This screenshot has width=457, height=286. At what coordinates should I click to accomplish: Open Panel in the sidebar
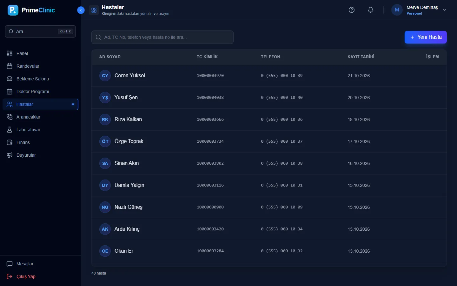click(x=40, y=53)
